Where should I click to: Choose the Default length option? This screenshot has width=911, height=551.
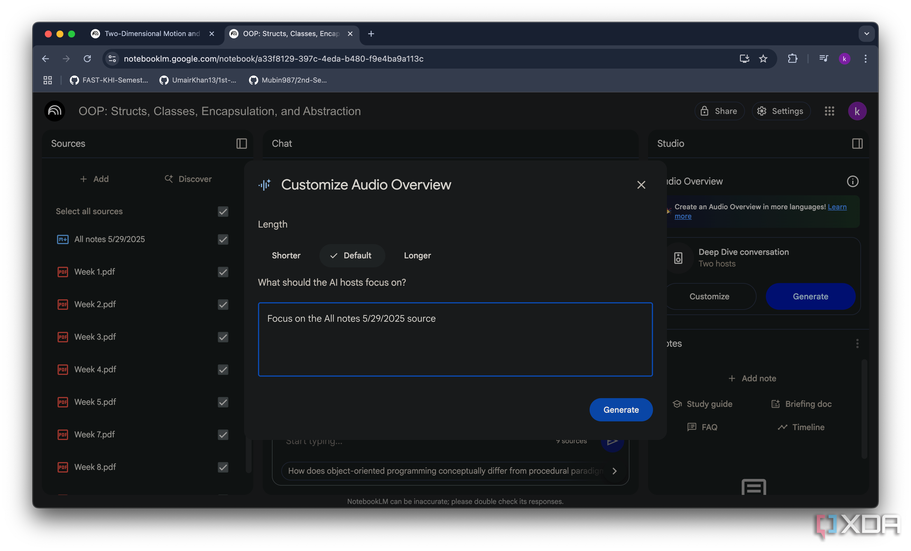coord(352,255)
